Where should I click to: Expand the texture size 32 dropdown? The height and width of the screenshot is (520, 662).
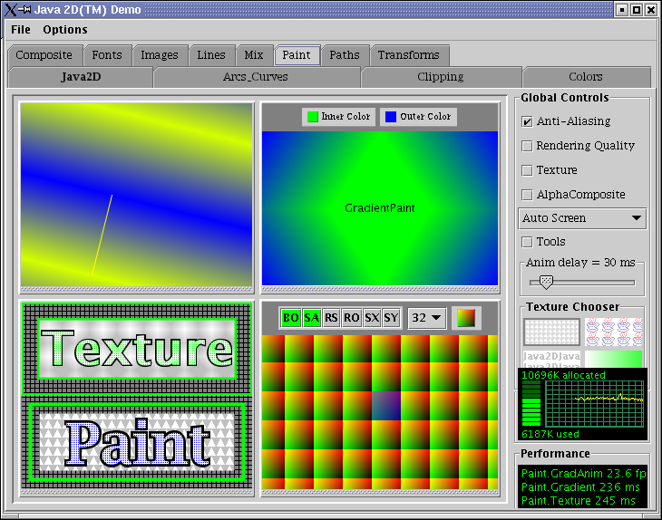[x=427, y=318]
